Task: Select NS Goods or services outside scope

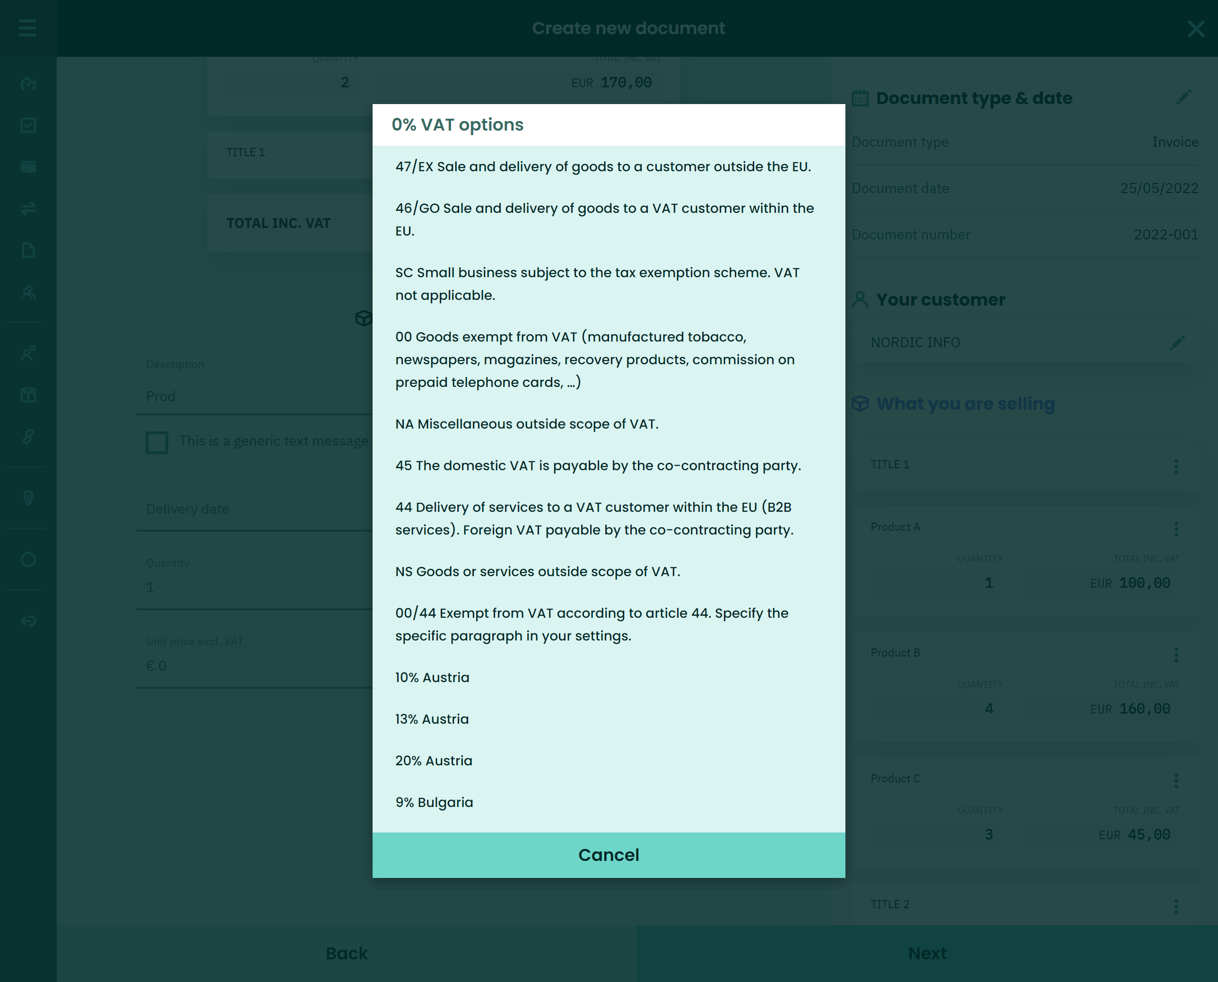Action: (x=609, y=571)
